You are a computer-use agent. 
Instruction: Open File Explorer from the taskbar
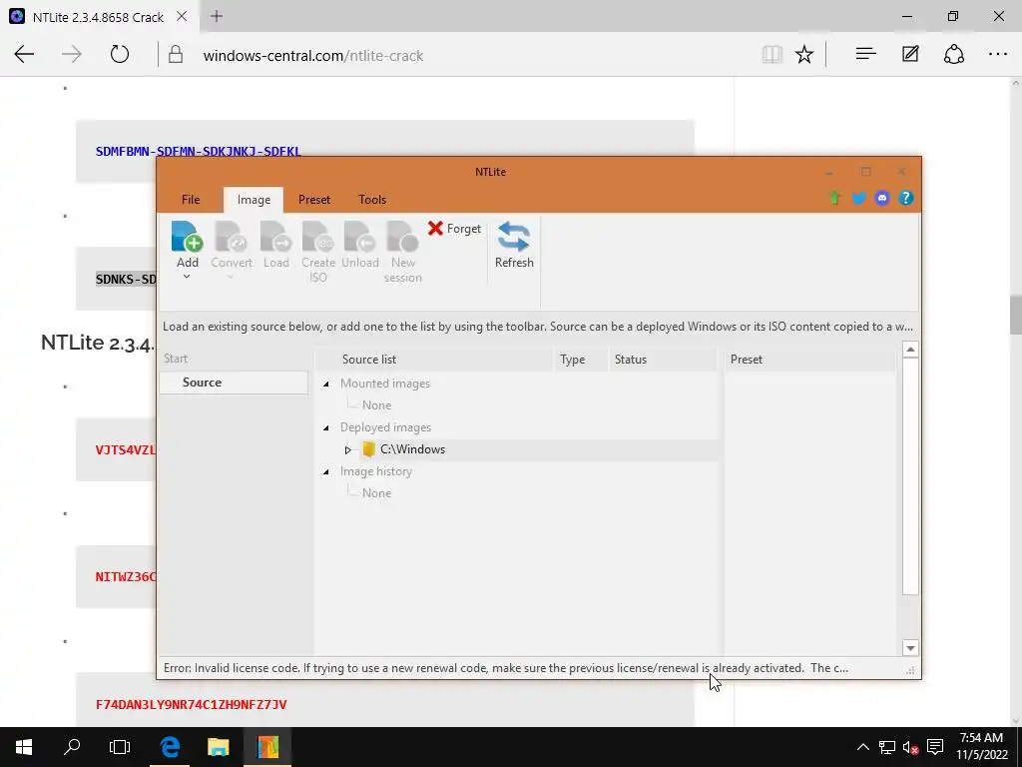pos(219,747)
